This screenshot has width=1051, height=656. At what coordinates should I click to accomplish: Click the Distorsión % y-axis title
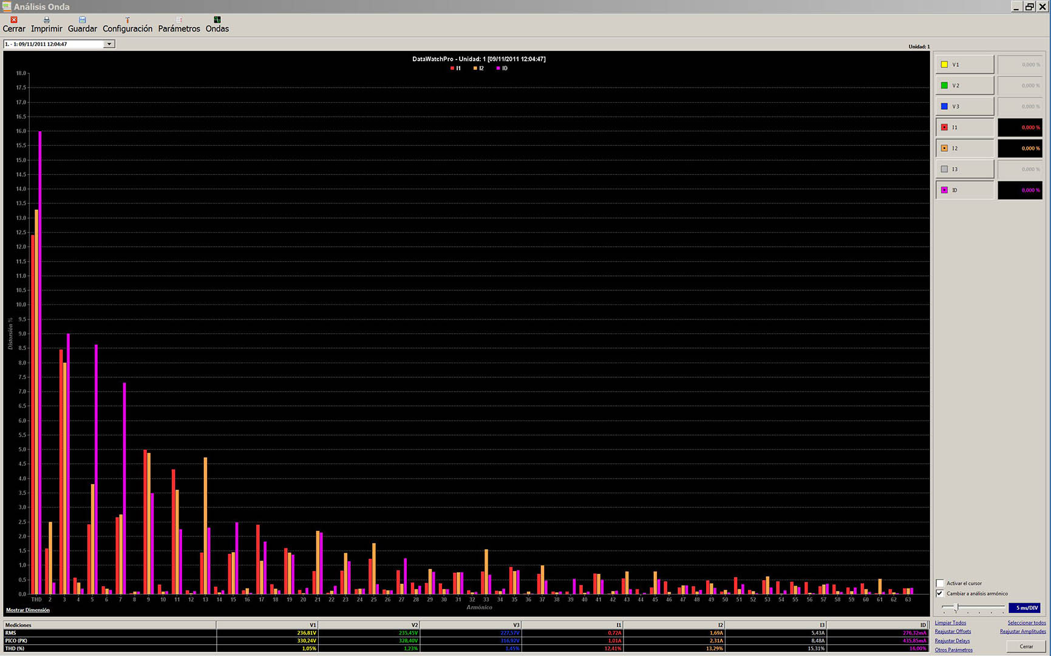click(x=10, y=333)
